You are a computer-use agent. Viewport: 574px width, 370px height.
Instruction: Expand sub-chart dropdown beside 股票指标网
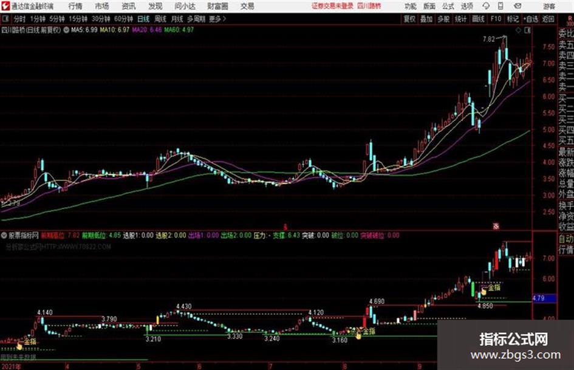[4, 235]
